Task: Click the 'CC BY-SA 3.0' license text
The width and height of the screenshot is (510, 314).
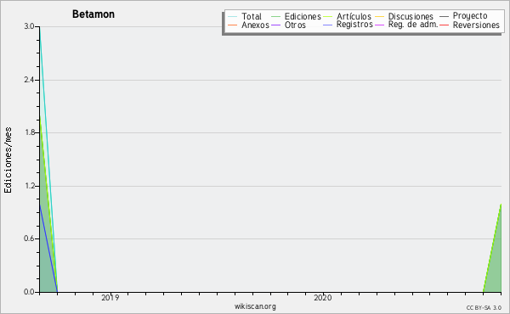Action: (x=484, y=307)
